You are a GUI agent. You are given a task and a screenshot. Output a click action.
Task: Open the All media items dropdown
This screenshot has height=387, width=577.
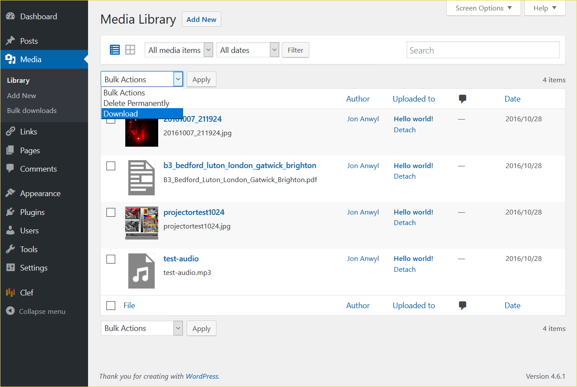point(179,50)
